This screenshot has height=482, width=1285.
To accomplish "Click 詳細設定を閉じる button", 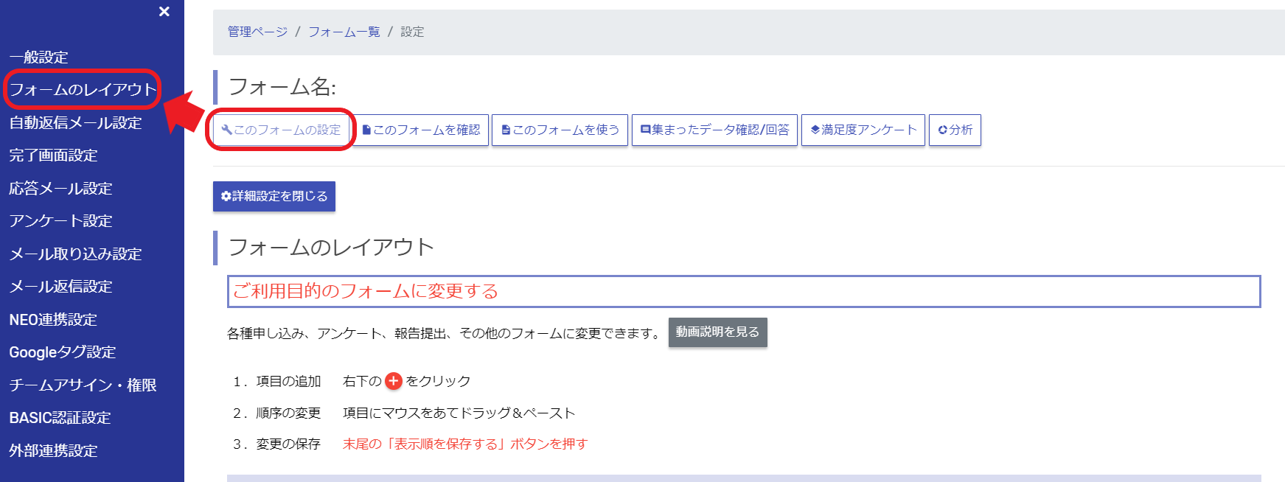I will click(274, 196).
